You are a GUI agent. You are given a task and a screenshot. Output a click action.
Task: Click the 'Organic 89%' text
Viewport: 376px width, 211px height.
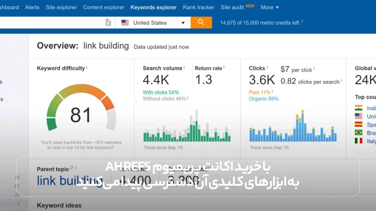click(264, 99)
